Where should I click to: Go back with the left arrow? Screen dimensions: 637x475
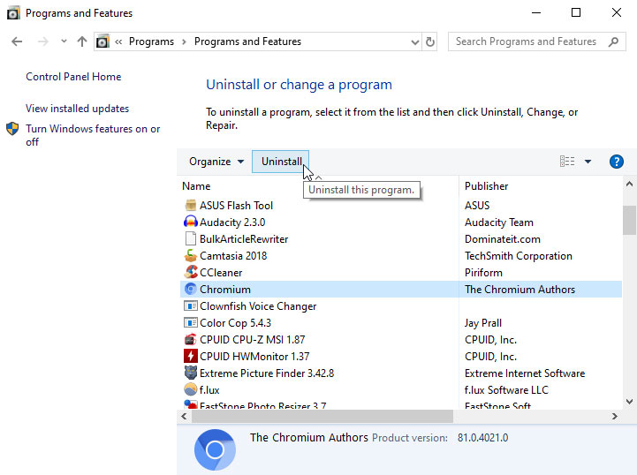[x=17, y=41]
